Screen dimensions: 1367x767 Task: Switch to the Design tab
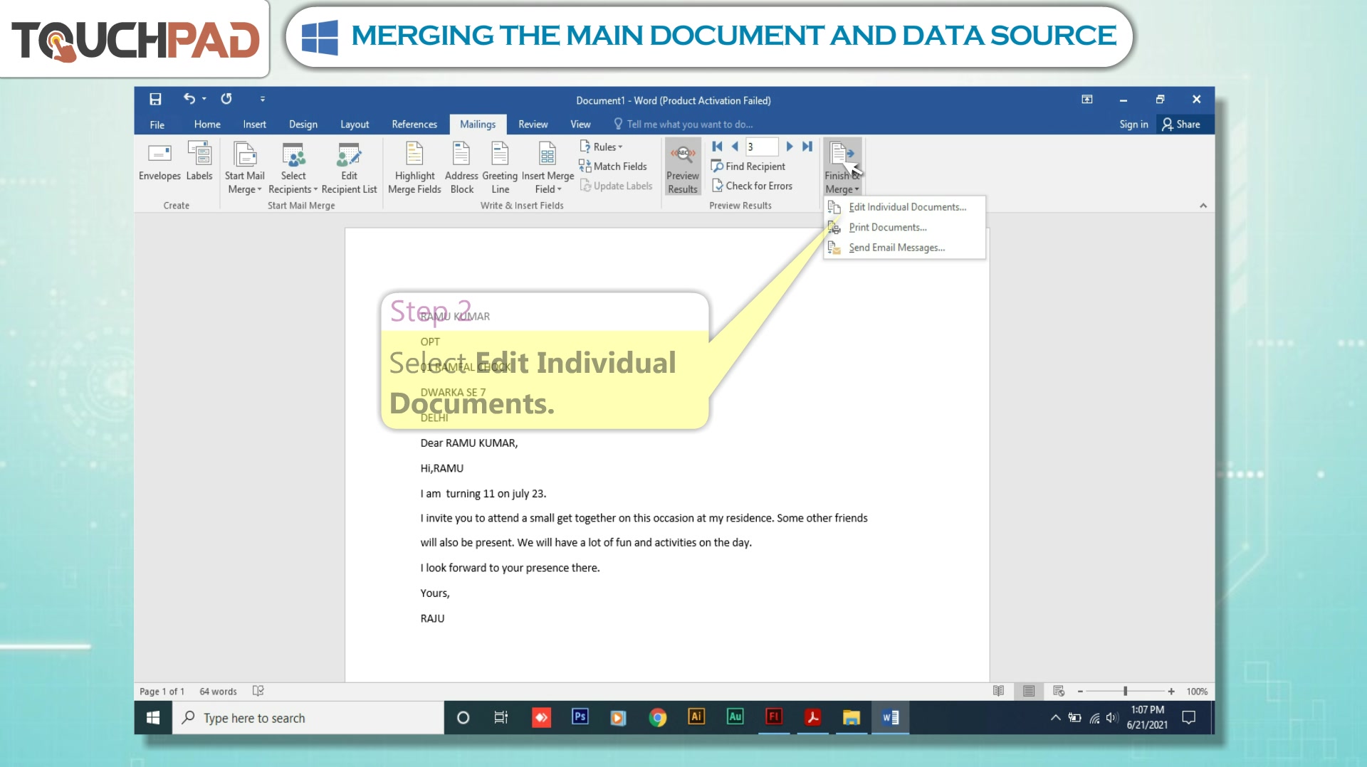click(303, 125)
